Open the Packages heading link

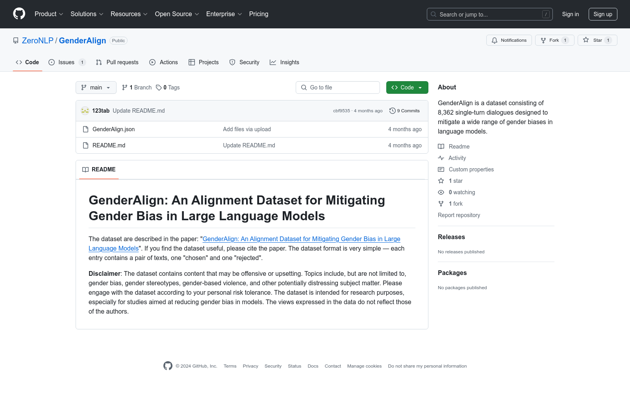(452, 273)
